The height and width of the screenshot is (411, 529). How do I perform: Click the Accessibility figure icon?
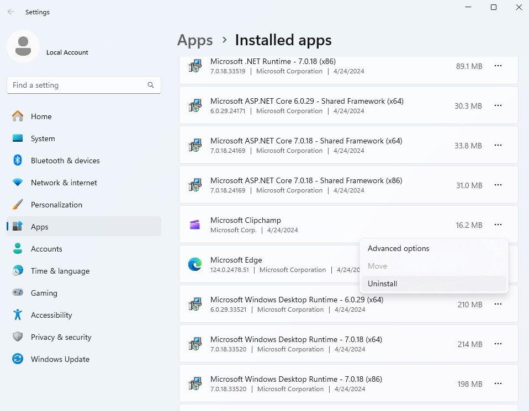[x=18, y=314]
